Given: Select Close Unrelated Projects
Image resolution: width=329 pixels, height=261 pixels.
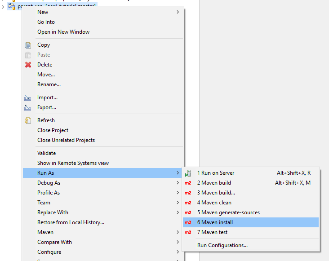Looking at the screenshot, I should (66, 140).
